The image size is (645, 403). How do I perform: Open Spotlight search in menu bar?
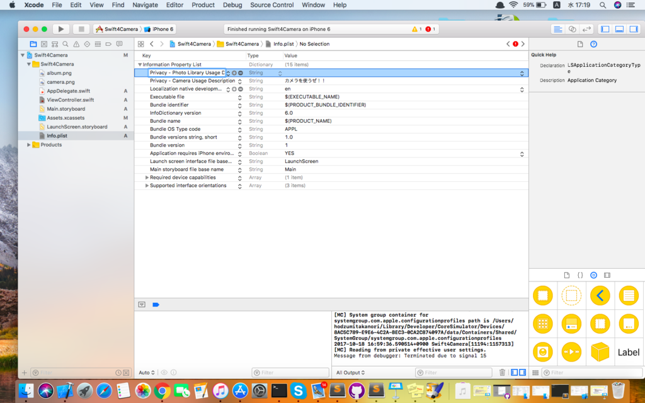(x=603, y=5)
